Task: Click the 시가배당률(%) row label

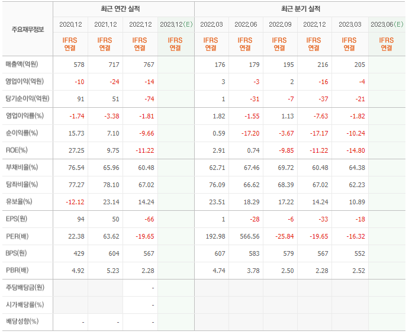Action: click(25, 304)
